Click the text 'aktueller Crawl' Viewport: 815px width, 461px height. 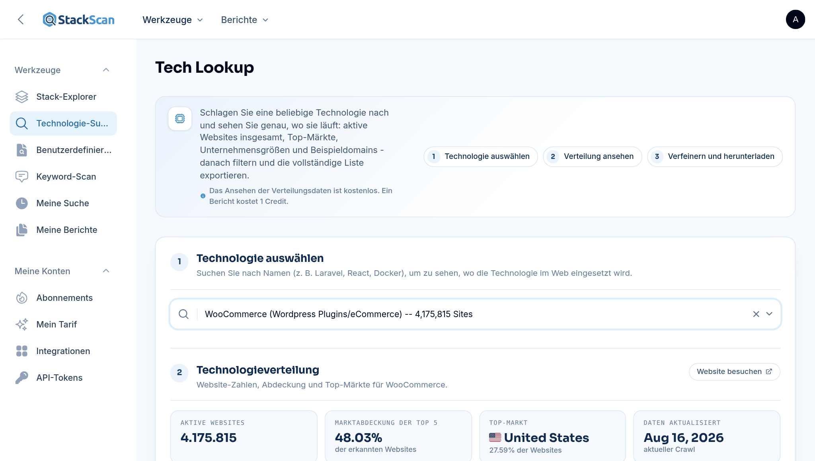point(669,449)
